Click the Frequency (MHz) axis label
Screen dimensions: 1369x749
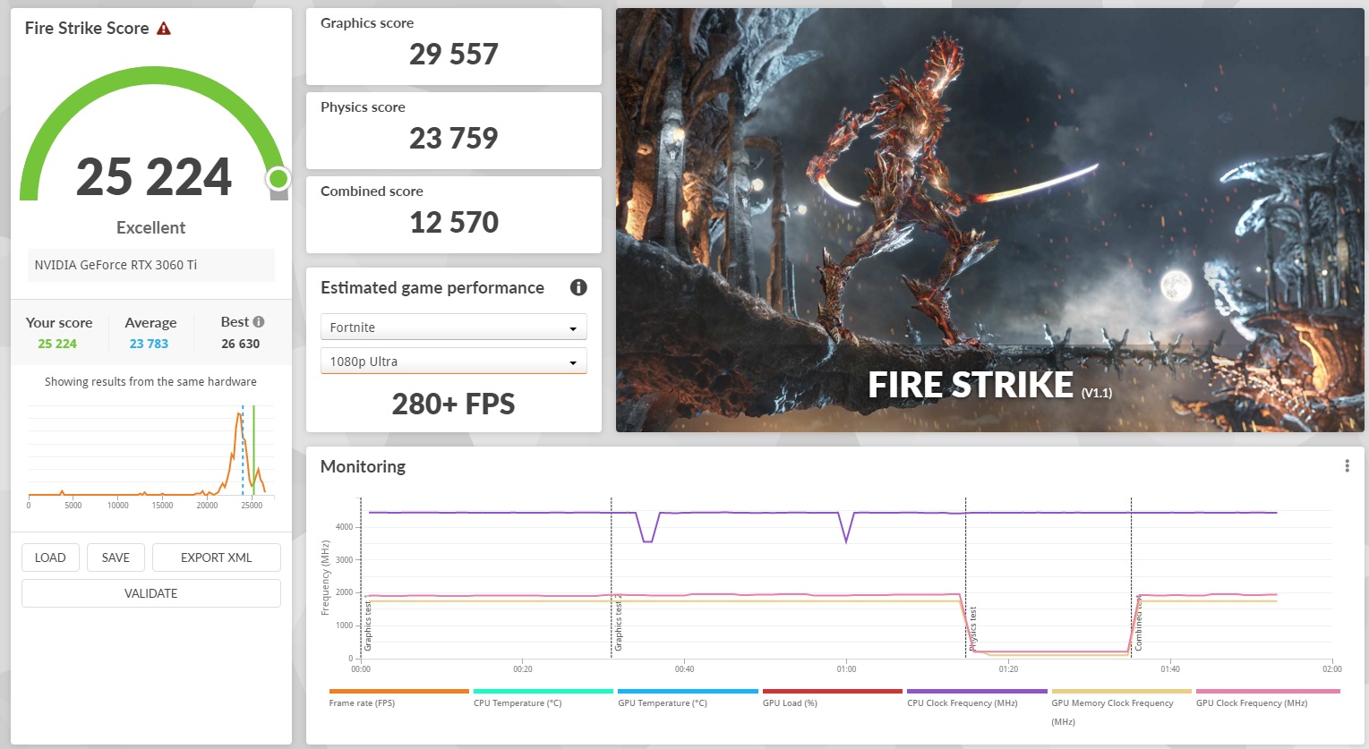(325, 578)
